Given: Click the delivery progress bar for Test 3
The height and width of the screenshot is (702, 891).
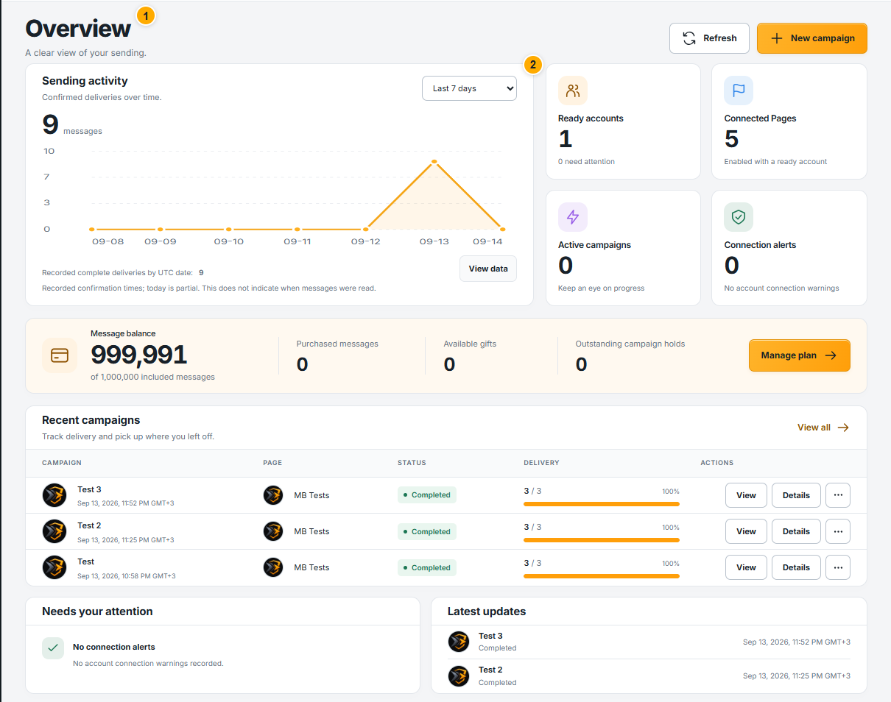Looking at the screenshot, I should coord(602,504).
